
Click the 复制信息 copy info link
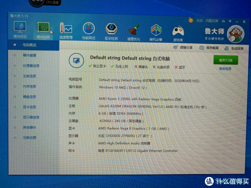click(225, 69)
